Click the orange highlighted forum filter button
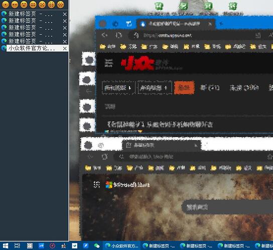This screenshot has height=250, width=273. point(184,88)
